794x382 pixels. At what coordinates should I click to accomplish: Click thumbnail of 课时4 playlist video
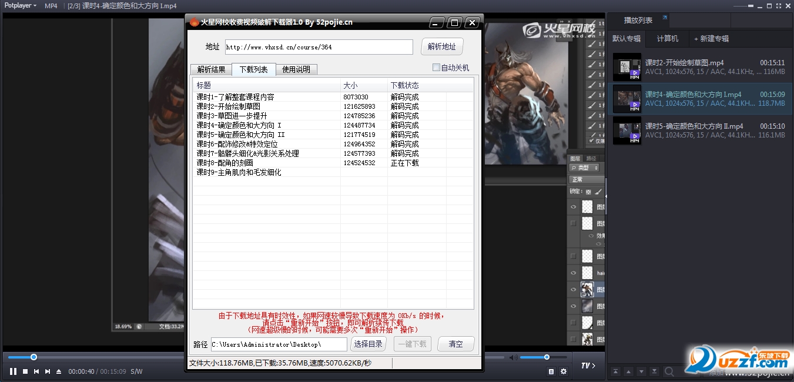(627, 99)
